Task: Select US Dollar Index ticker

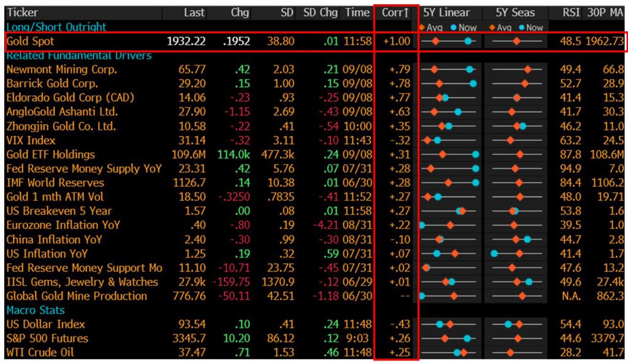Action: pyautogui.click(x=45, y=324)
